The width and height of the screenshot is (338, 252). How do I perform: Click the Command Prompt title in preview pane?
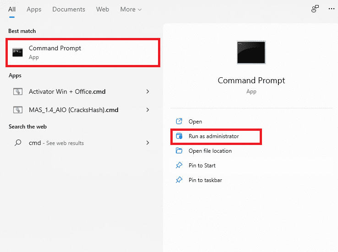251,80
